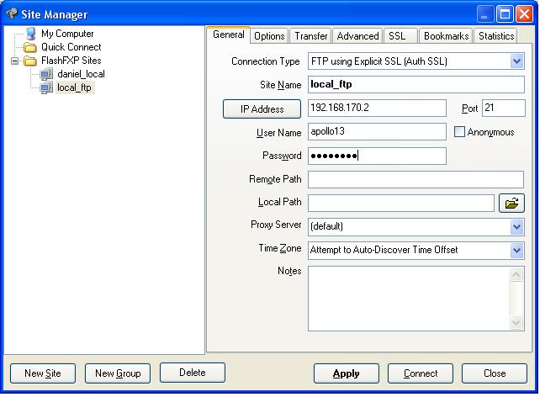Click in the Remote Path field
This screenshot has width=540, height=397.
416,179
